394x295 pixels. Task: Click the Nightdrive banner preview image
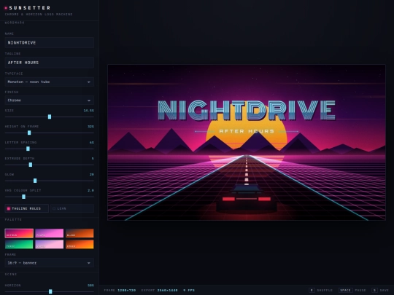coord(247,143)
